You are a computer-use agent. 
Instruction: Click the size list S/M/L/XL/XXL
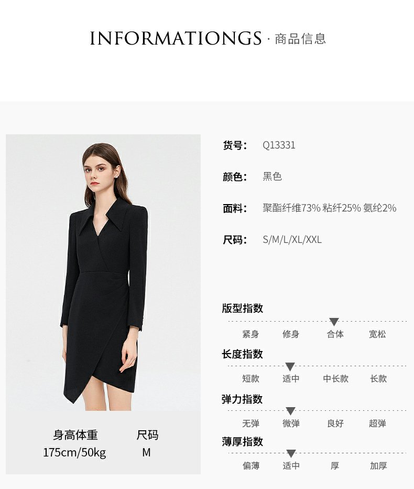[x=292, y=239]
